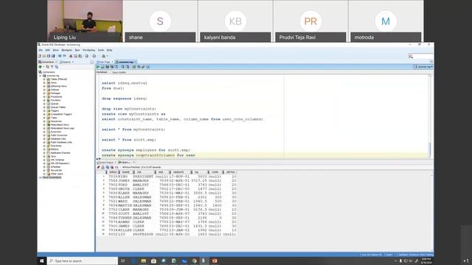Expand the Sequences node in tree

pos(44,121)
